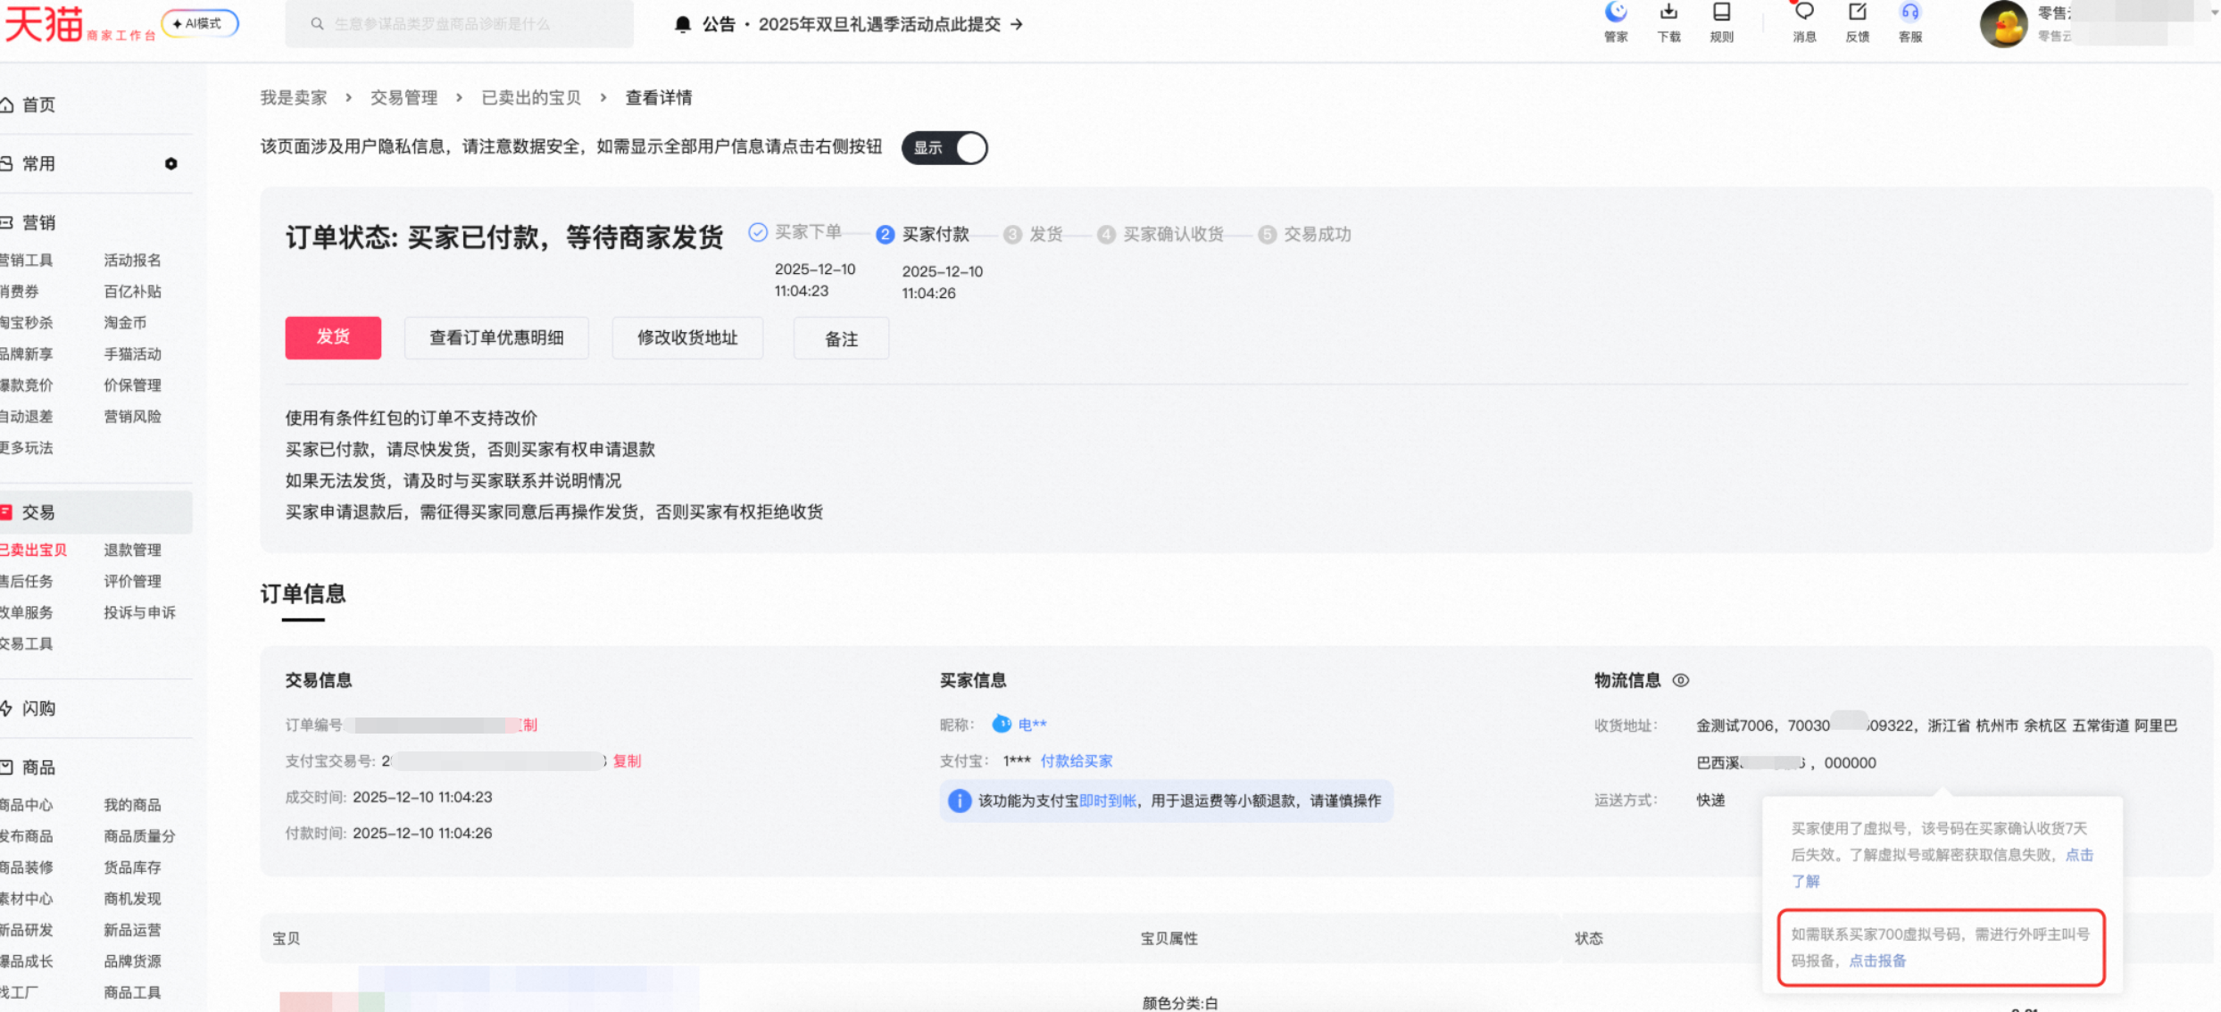The width and height of the screenshot is (2221, 1012).
Task: Click the 发货 step in the progress bar
Action: click(x=1034, y=234)
